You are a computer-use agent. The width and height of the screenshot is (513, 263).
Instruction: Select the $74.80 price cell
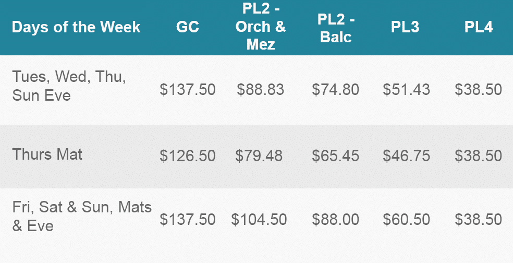pos(335,90)
